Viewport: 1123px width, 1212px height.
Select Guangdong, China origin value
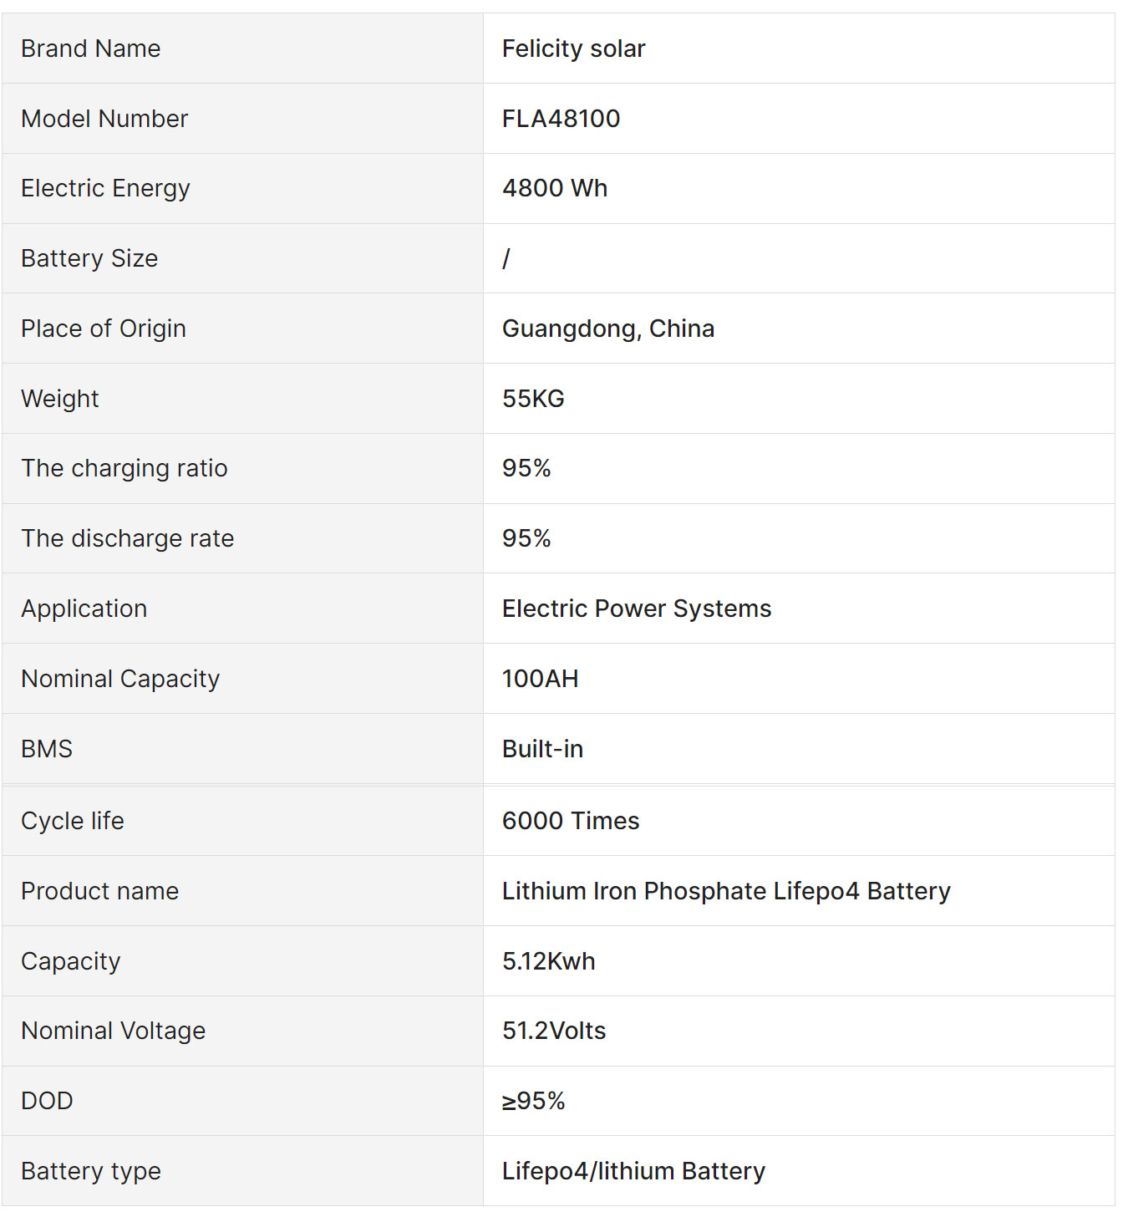click(608, 329)
